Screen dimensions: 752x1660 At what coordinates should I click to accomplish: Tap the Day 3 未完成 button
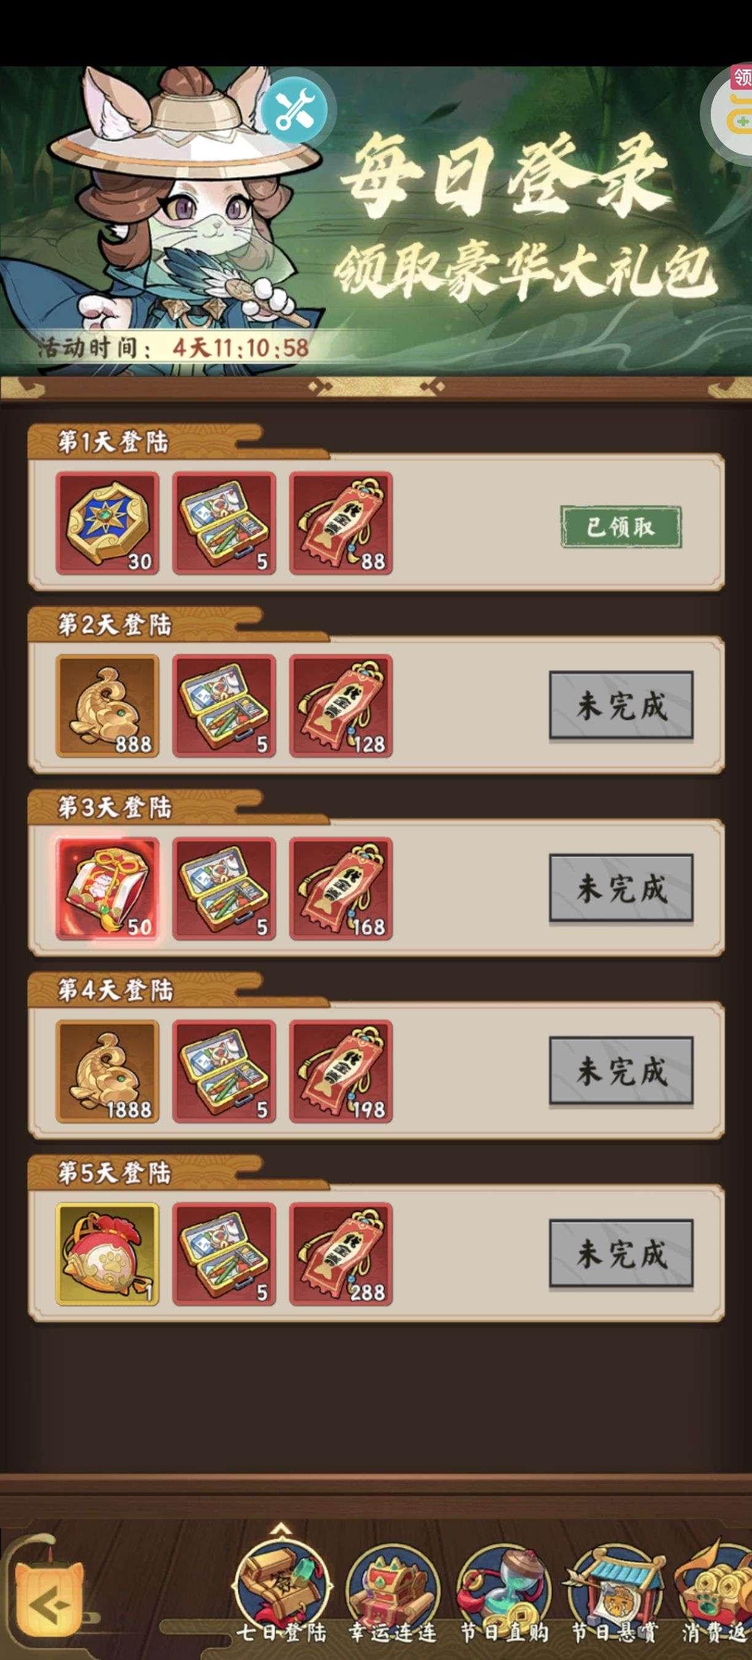coord(621,888)
